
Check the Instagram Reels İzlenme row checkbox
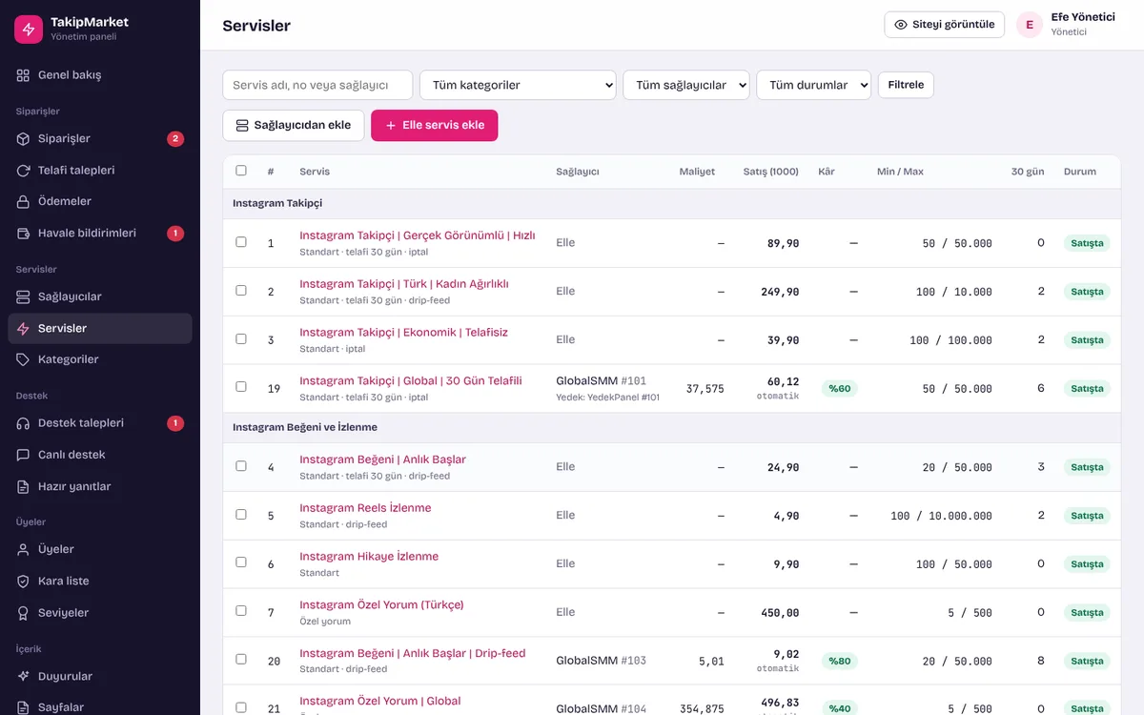(241, 515)
